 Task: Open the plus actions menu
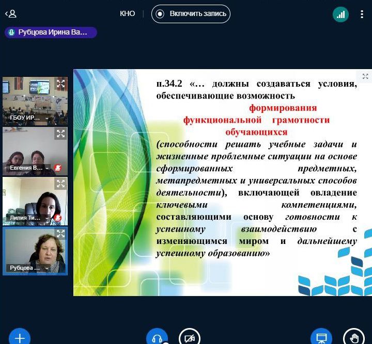[20, 338]
